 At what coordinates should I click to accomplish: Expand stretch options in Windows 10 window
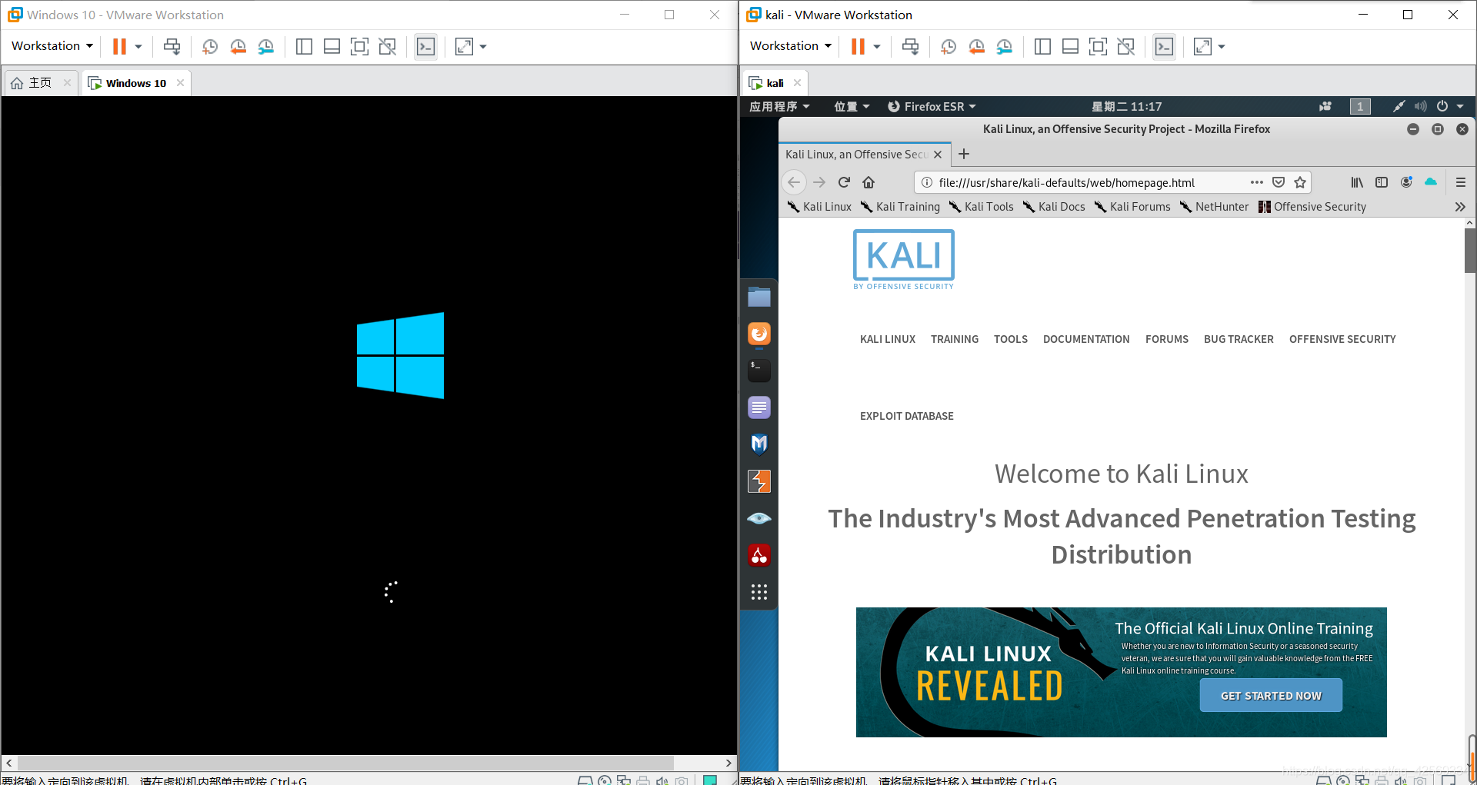[x=483, y=46]
